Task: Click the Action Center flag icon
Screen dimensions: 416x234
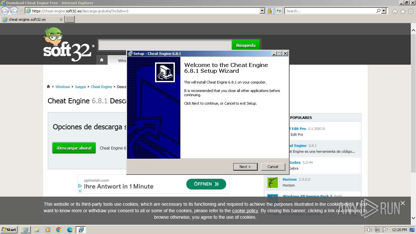Action: (x=385, y=230)
